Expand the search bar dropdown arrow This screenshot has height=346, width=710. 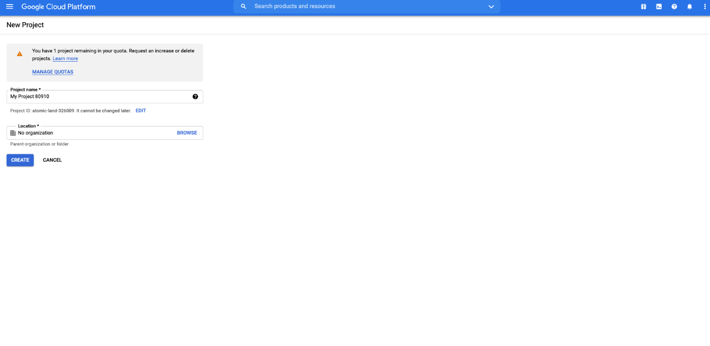[x=491, y=7]
